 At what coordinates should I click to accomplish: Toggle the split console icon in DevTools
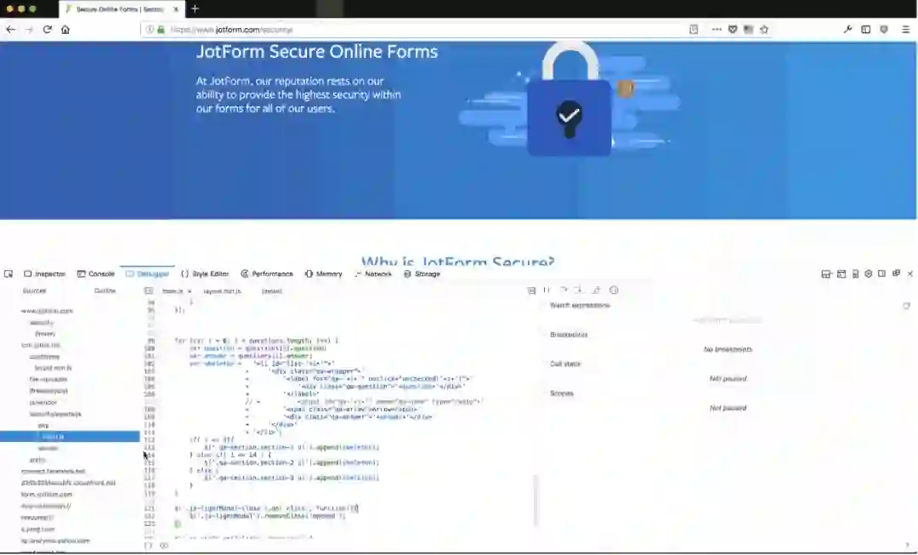[841, 274]
